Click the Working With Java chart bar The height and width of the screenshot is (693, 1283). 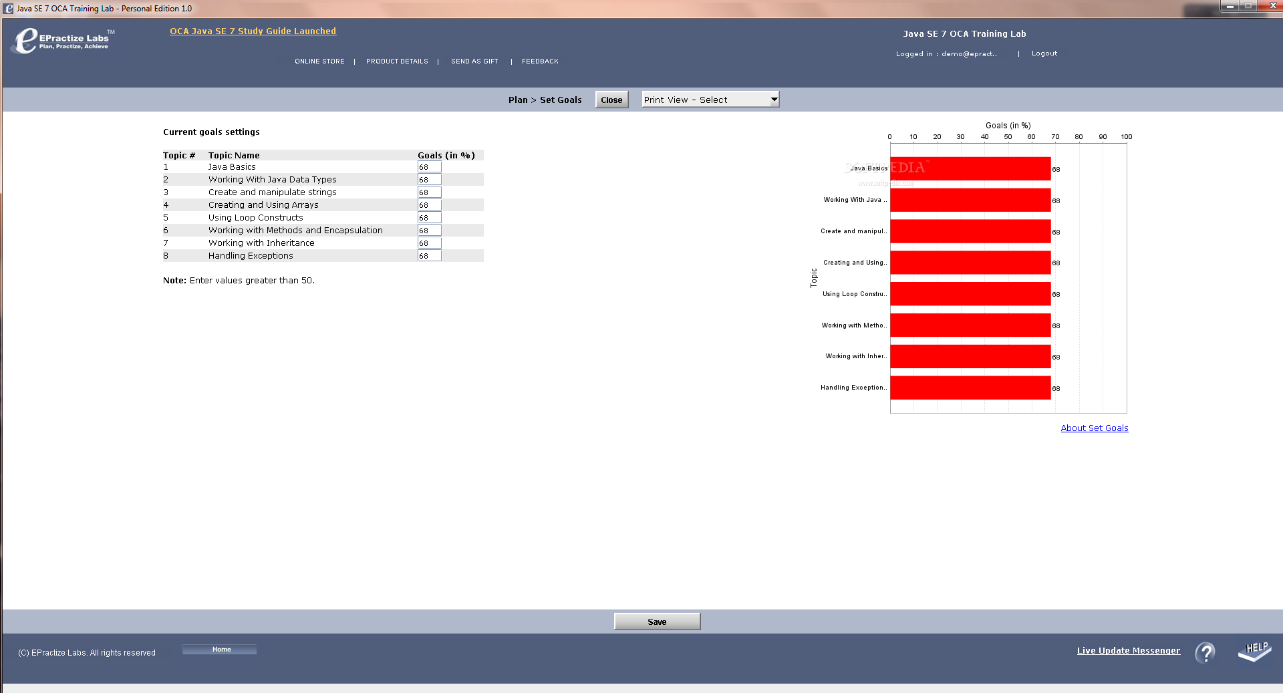click(x=970, y=200)
